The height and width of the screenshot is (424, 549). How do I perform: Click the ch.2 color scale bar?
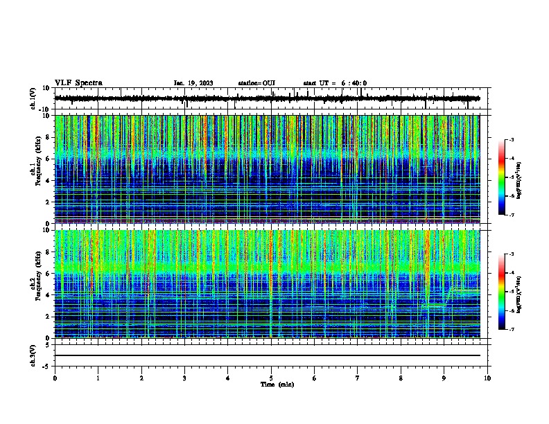502,292
